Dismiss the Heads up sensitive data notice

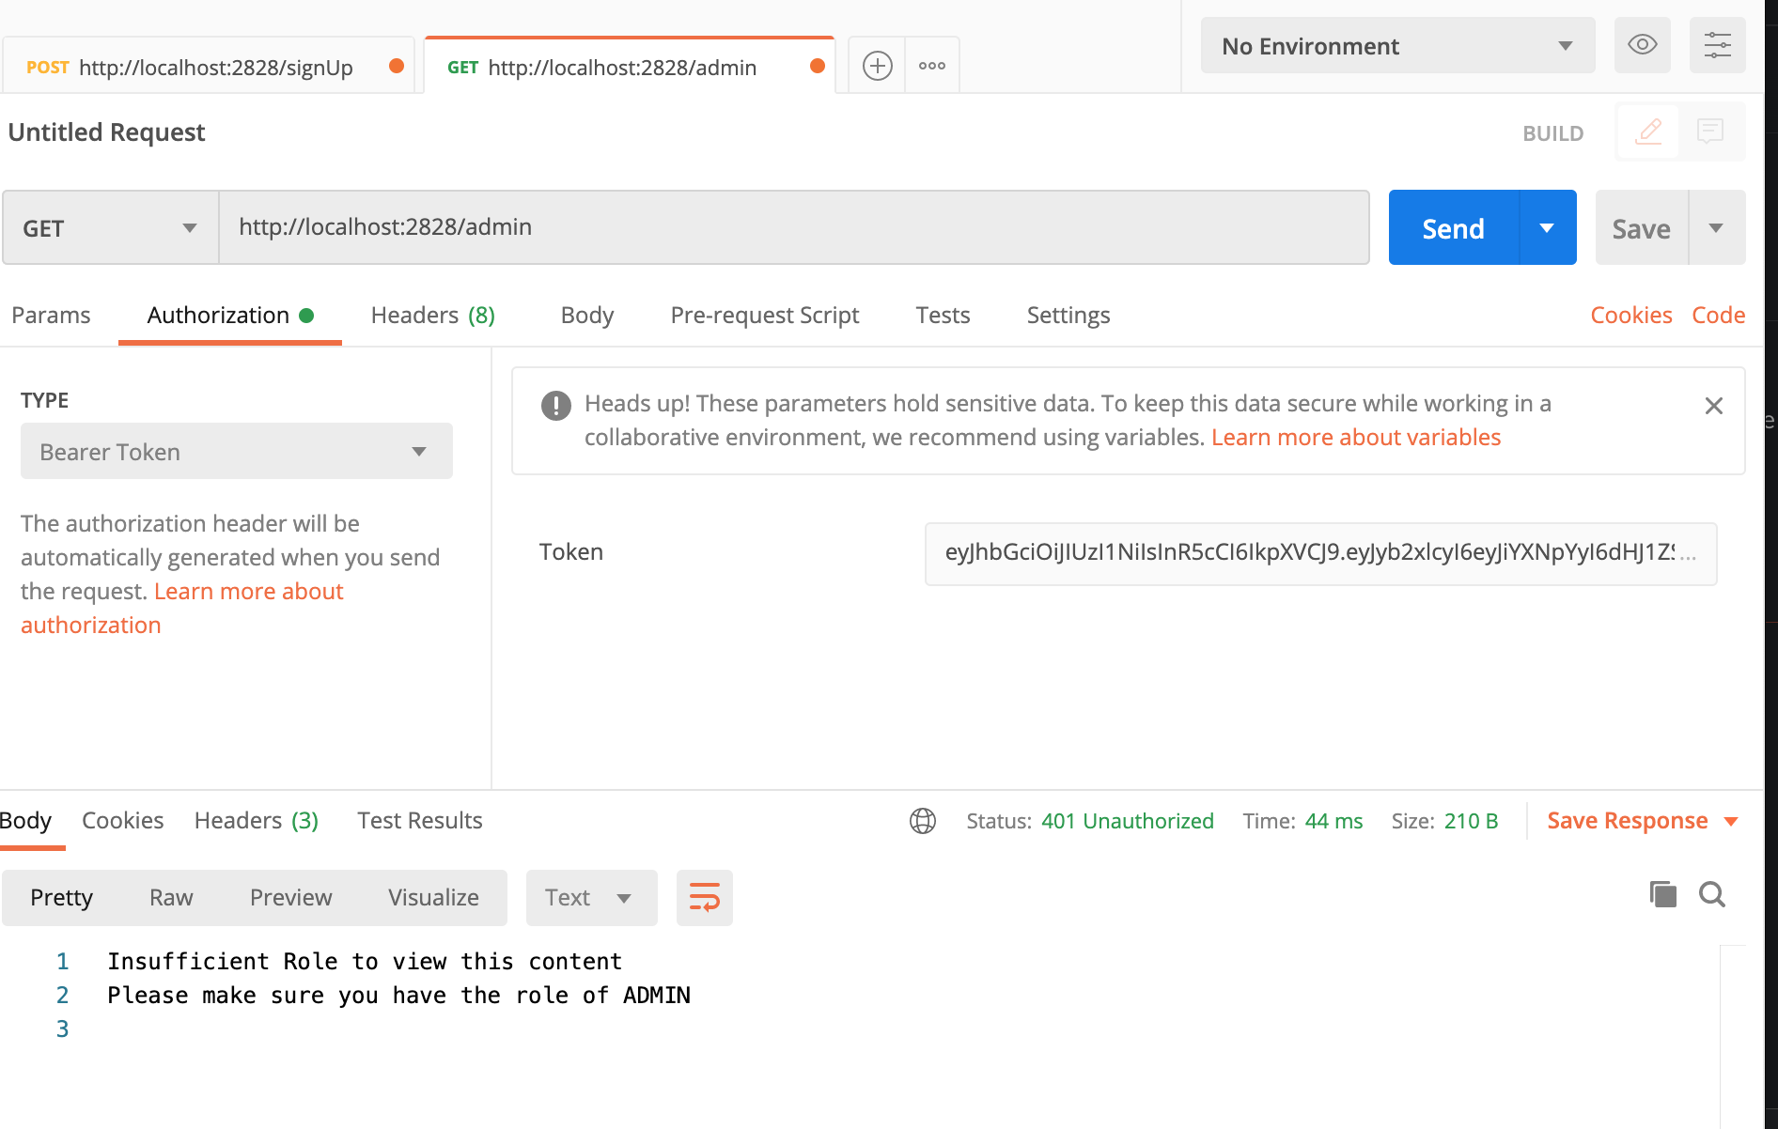tap(1713, 406)
